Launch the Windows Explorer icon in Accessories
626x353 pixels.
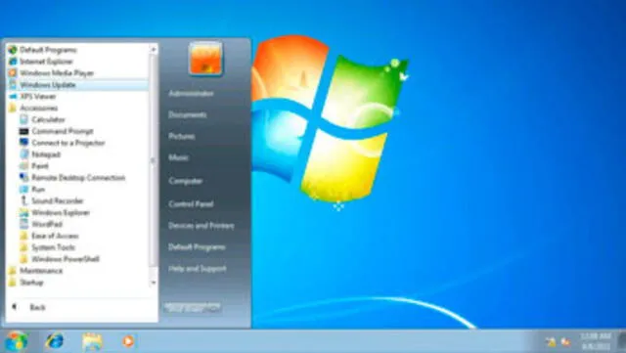tap(23, 212)
